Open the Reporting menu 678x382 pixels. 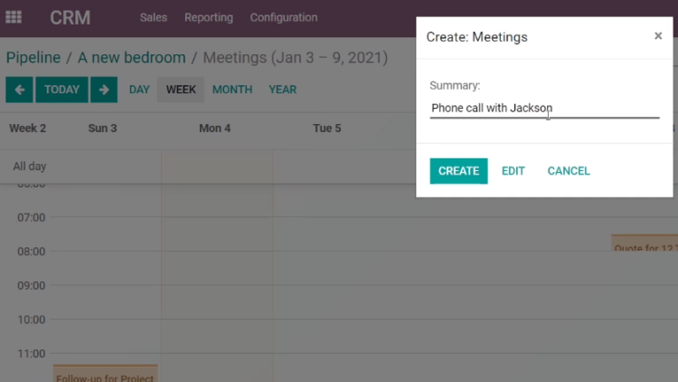(209, 18)
